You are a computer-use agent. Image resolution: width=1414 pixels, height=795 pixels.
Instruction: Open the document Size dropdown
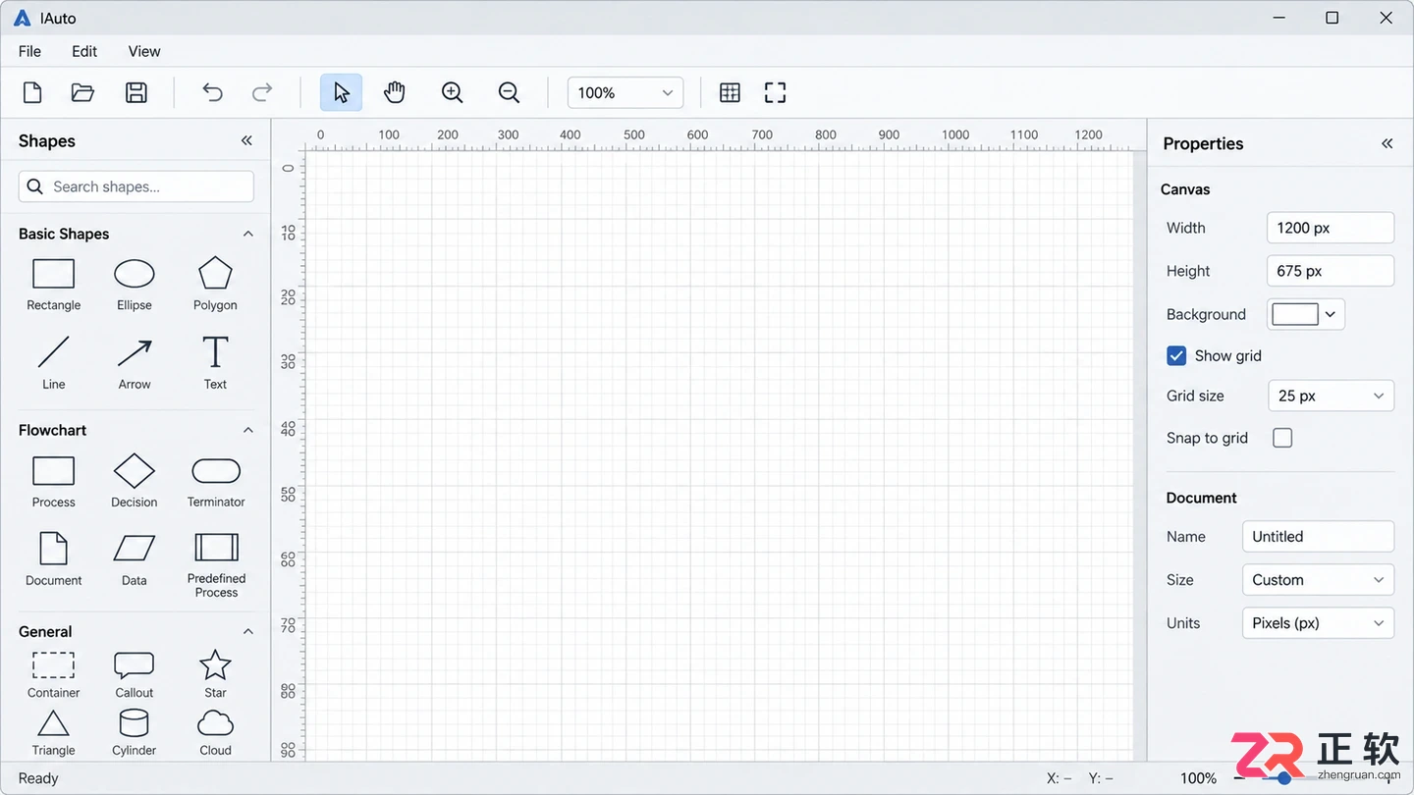[1318, 580]
